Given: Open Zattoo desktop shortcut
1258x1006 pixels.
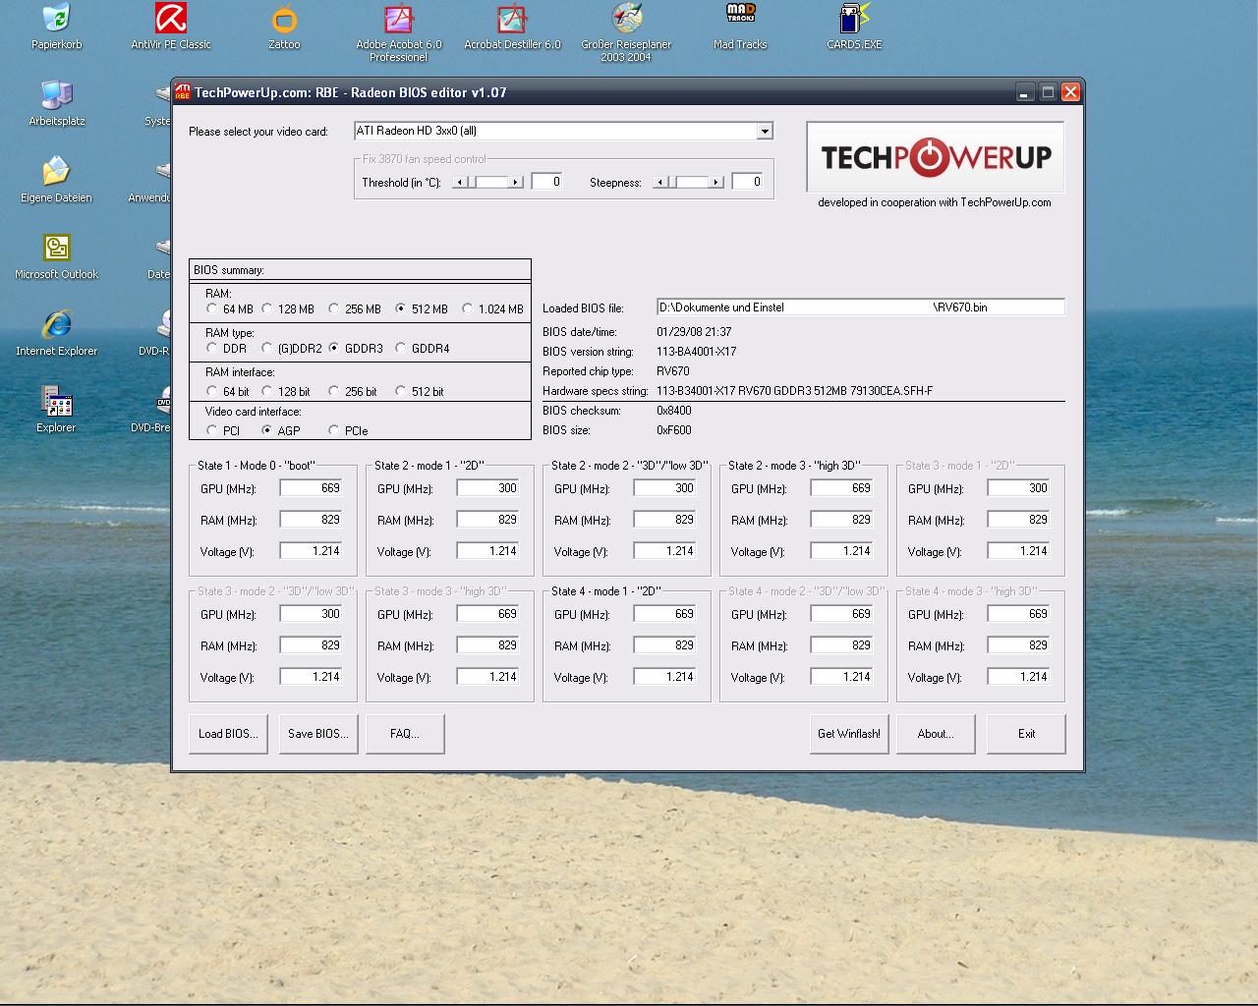Looking at the screenshot, I should click(x=284, y=27).
